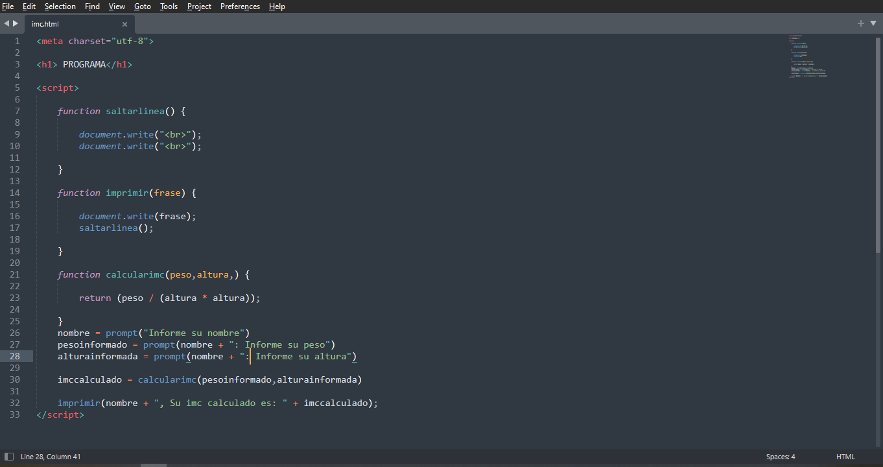
Task: Click the PROGRAMA heading text
Action: [x=84, y=64]
